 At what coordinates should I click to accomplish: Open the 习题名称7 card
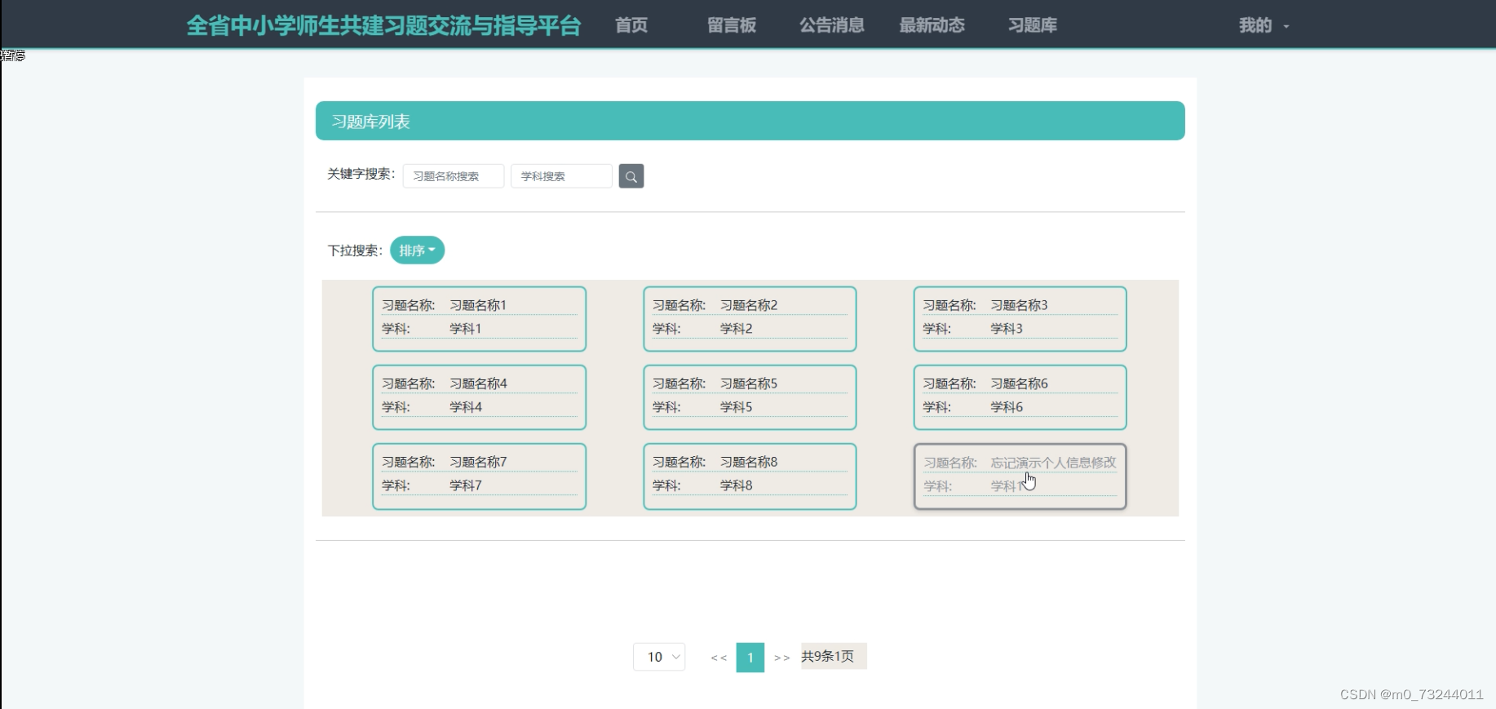click(x=480, y=476)
